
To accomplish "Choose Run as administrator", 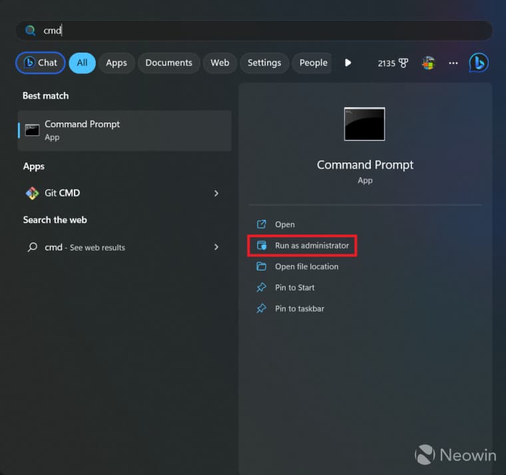I will pyautogui.click(x=302, y=246).
